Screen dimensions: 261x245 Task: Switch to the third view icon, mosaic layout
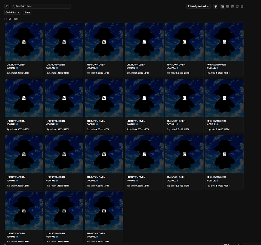(233, 6)
